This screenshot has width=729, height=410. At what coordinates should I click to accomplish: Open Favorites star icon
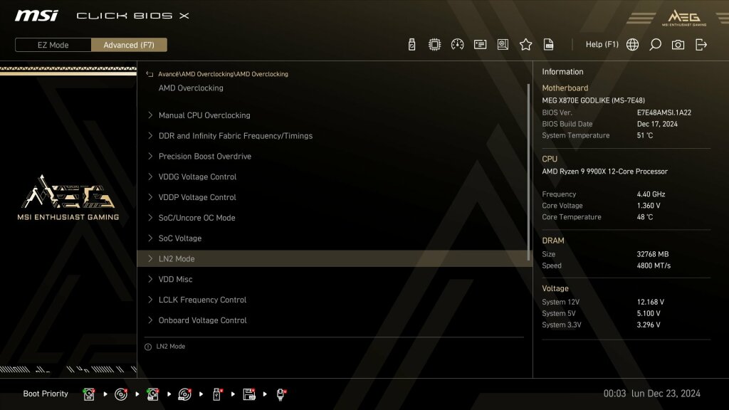[x=526, y=45]
